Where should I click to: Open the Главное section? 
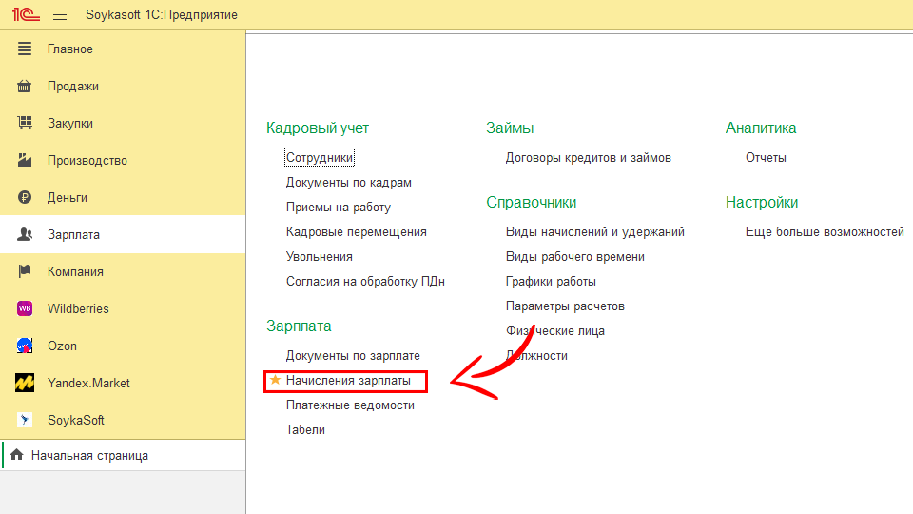coord(69,49)
